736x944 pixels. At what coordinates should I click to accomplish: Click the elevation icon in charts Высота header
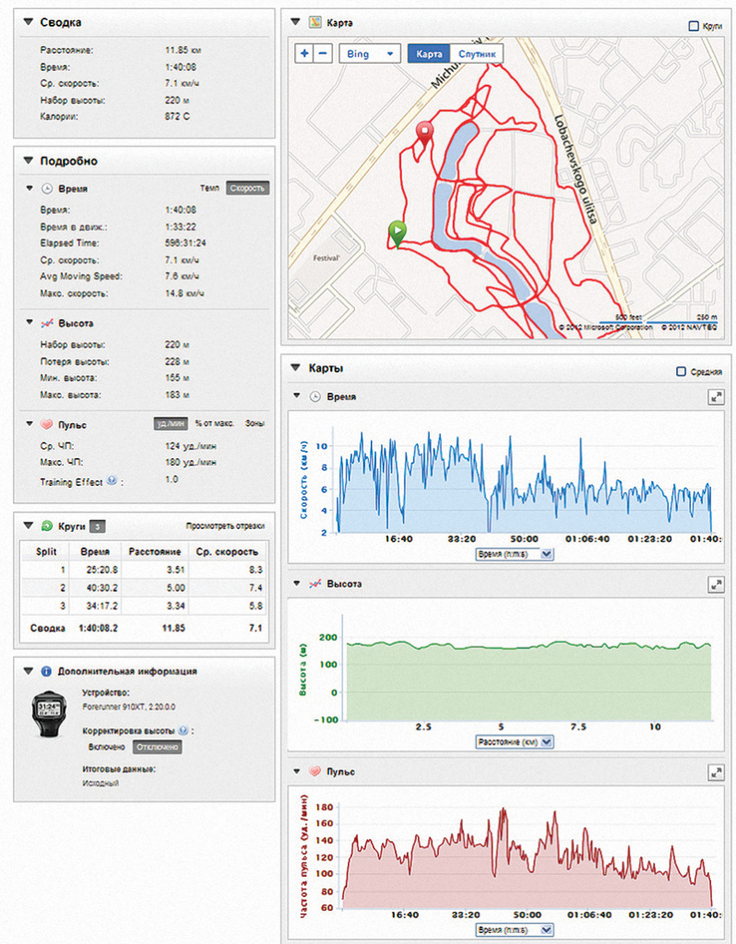point(315,584)
